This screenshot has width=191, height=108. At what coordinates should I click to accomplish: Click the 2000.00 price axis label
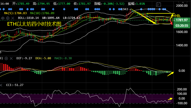tap(182, 6)
